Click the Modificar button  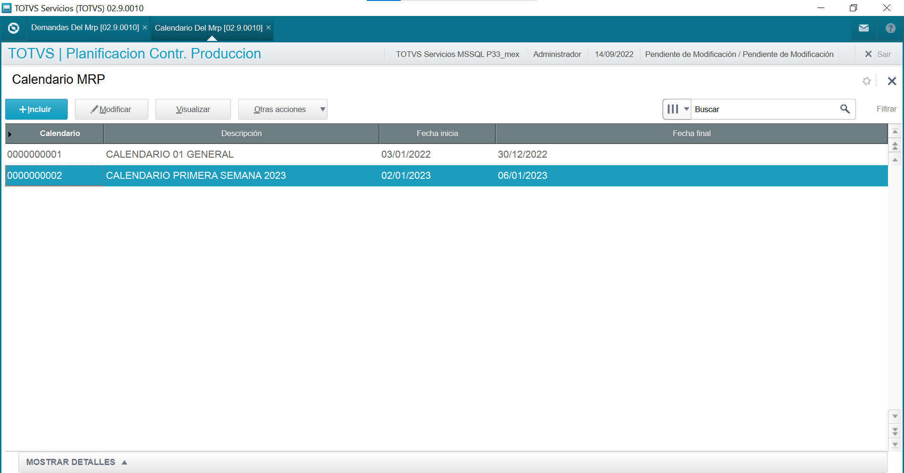coord(112,109)
